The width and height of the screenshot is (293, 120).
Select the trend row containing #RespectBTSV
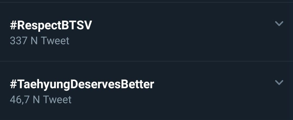click(146, 32)
